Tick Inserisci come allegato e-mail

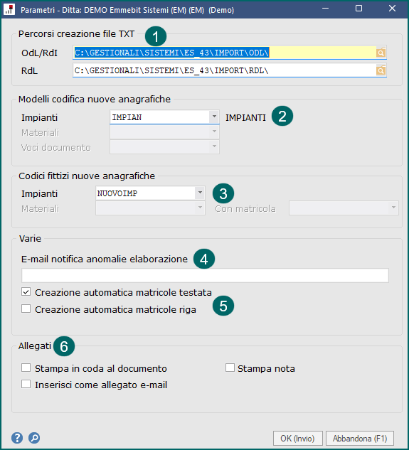point(26,385)
